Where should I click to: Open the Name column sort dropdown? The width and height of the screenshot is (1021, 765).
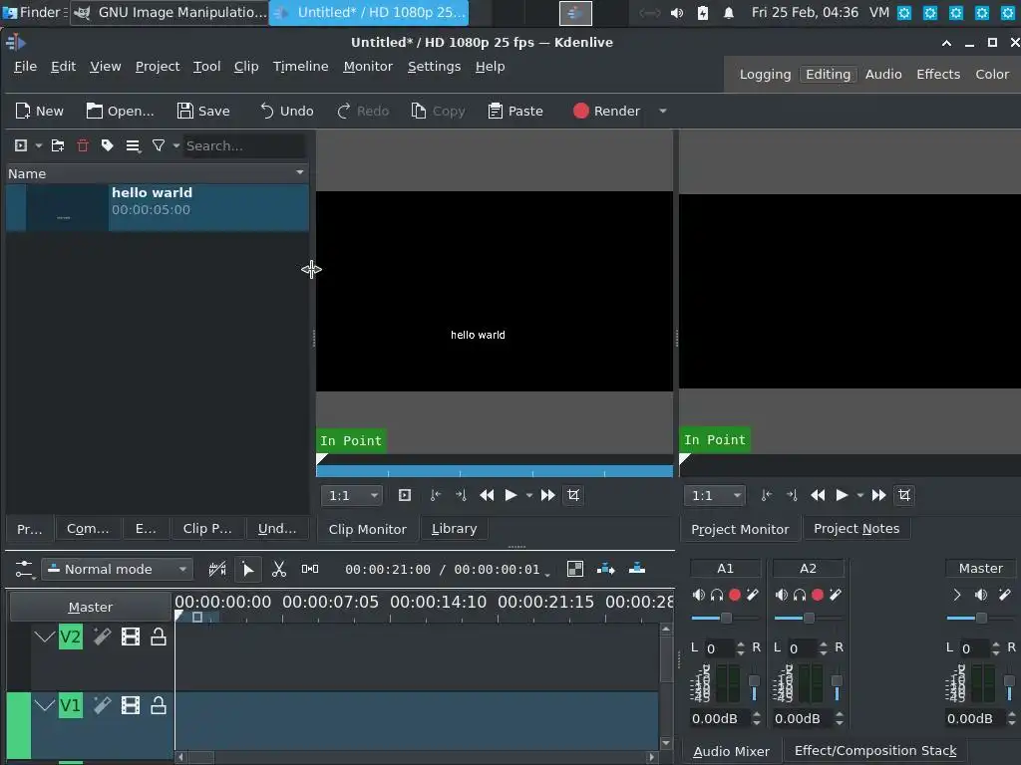(300, 173)
